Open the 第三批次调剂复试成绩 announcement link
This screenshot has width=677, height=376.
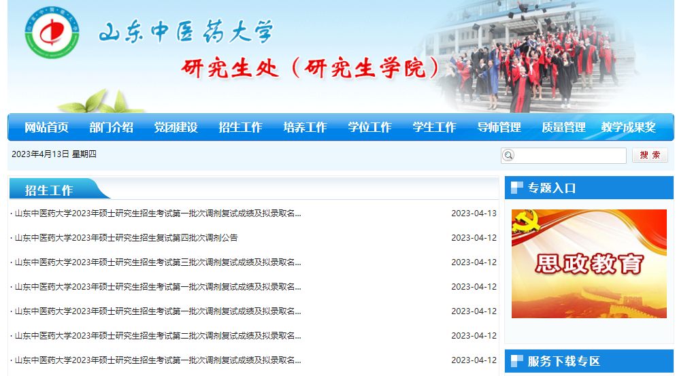[158, 262]
